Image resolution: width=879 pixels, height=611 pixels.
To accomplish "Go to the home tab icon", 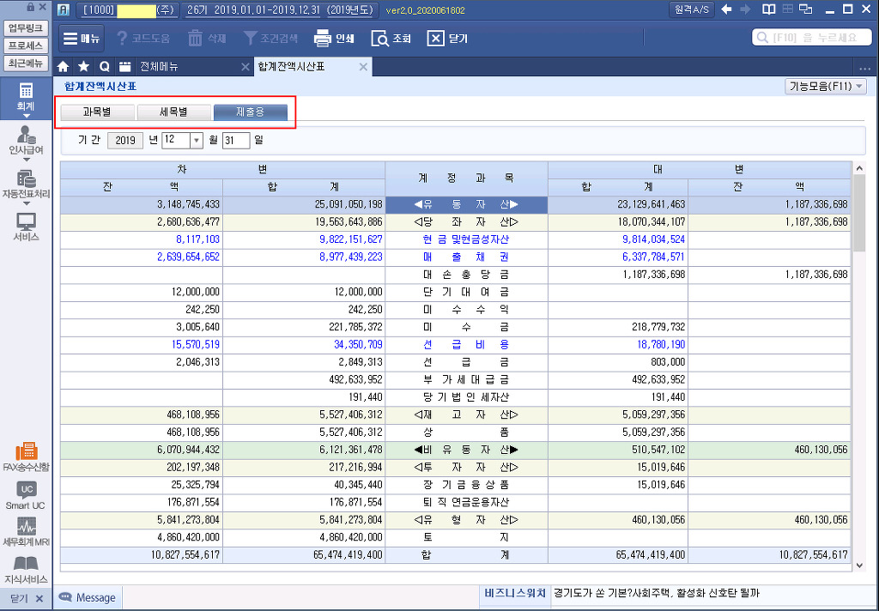I will pyautogui.click(x=63, y=67).
